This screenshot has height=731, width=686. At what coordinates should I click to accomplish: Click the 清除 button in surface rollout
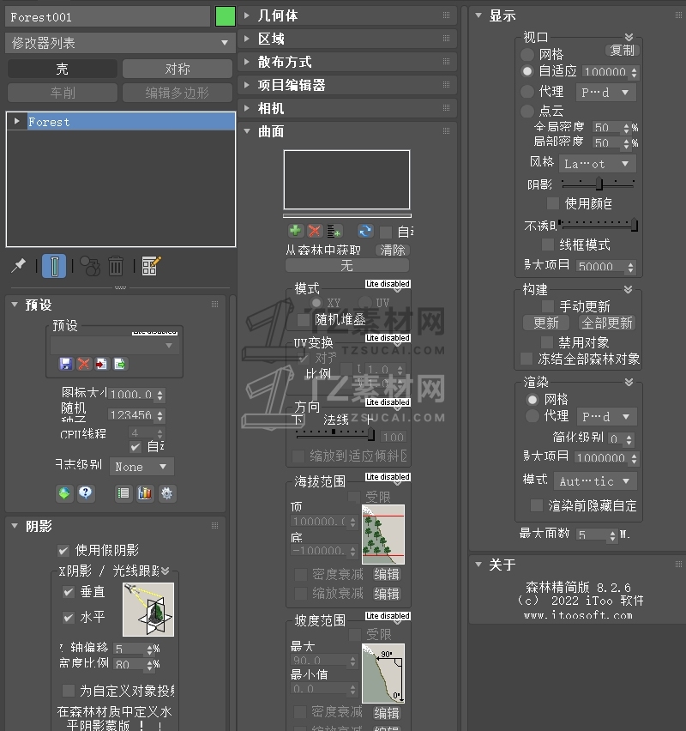393,251
